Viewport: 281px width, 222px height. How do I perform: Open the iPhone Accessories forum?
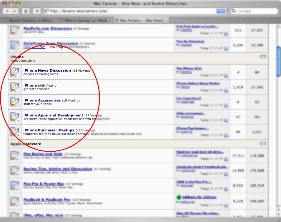coord(42,100)
